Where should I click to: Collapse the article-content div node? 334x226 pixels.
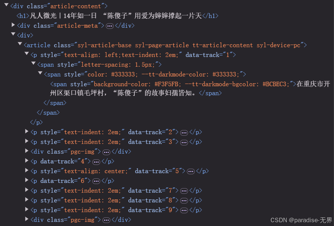click(x=6, y=4)
